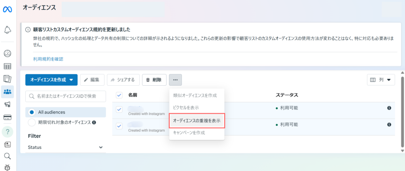Open help question mark icon

pos(7,131)
